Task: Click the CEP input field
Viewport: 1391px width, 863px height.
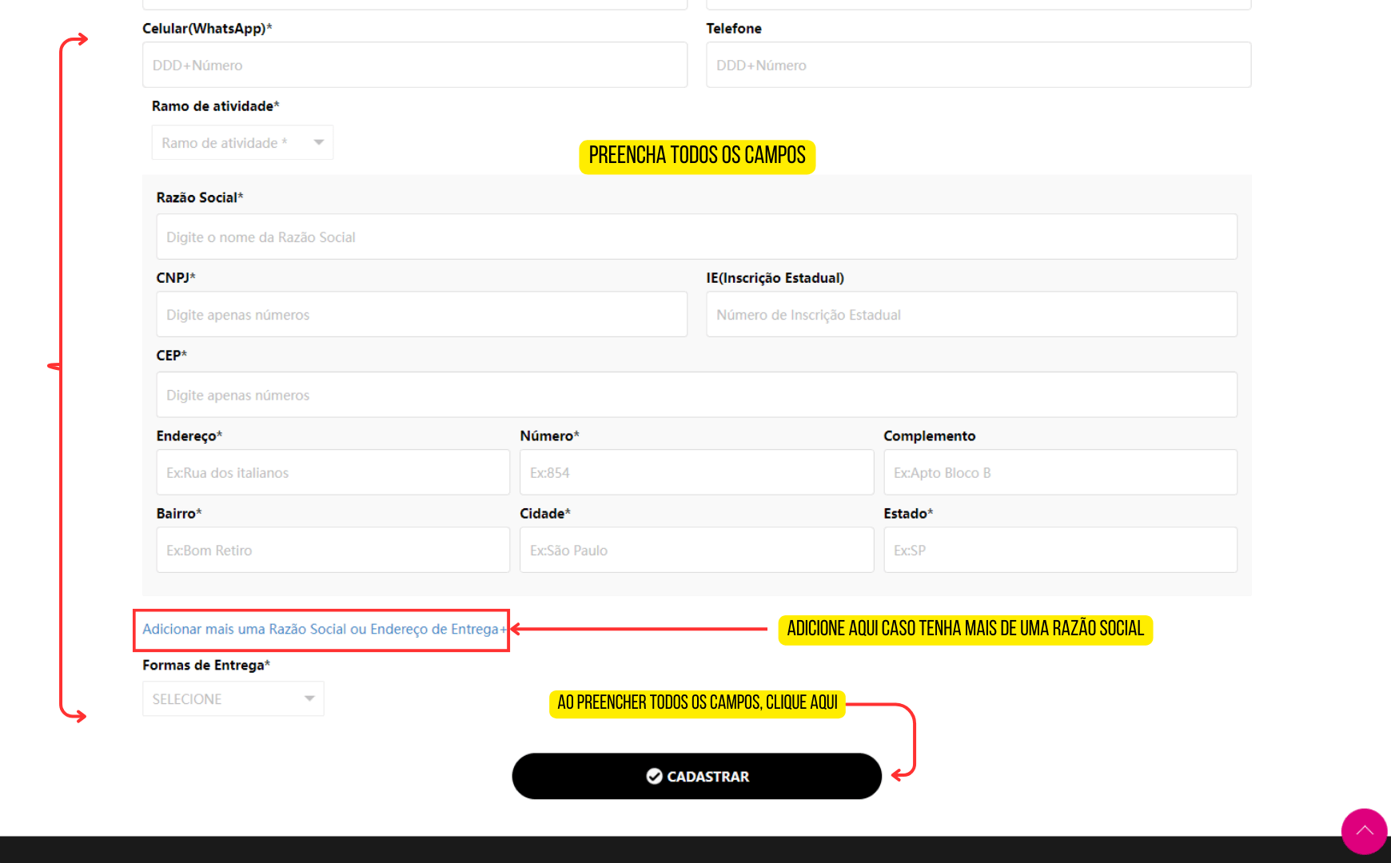Action: pos(695,396)
